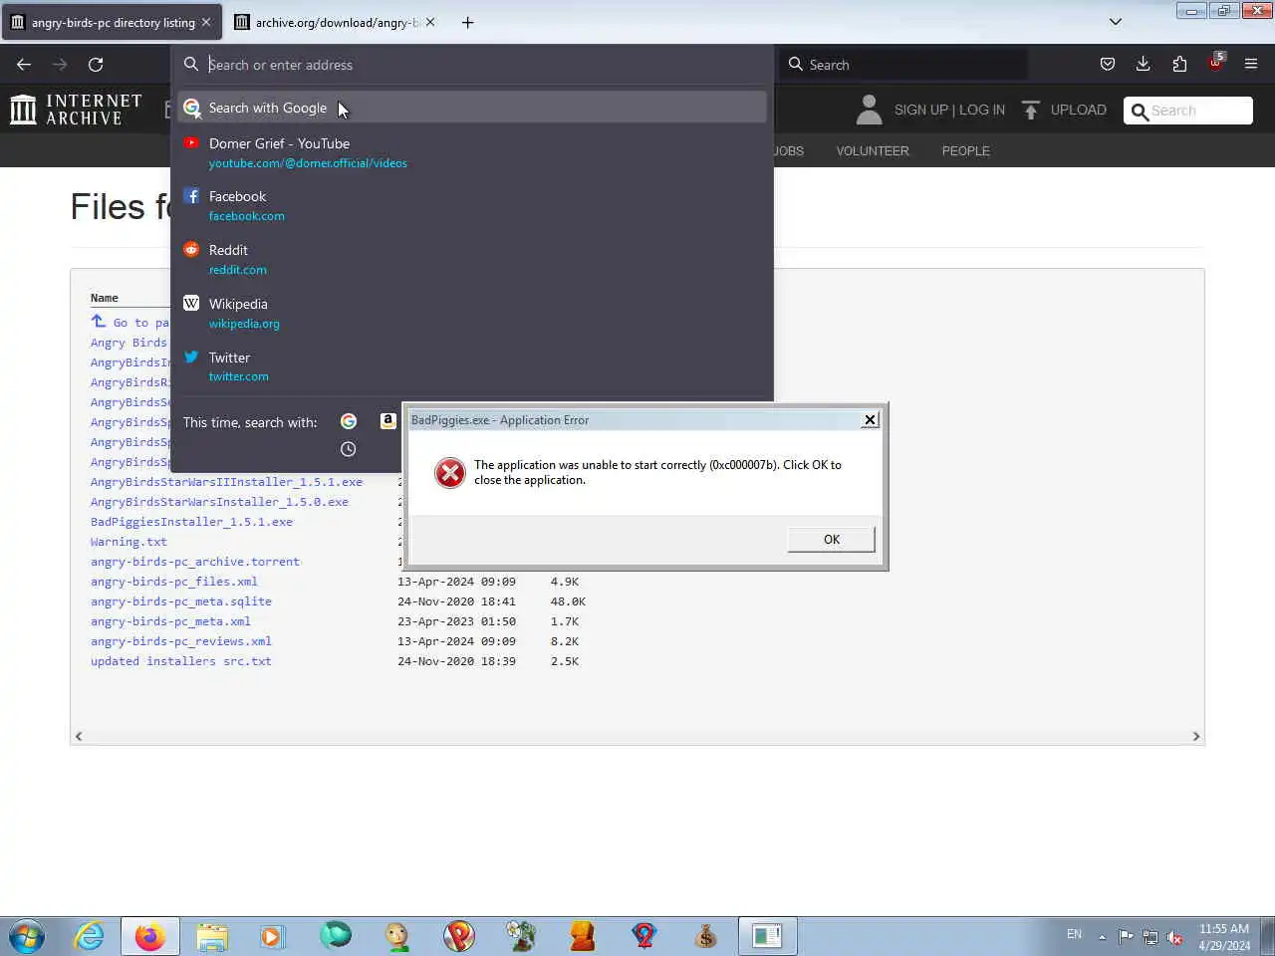Open the PEOPLE nav link
Viewport: 1275px width, 956px height.
tap(966, 151)
